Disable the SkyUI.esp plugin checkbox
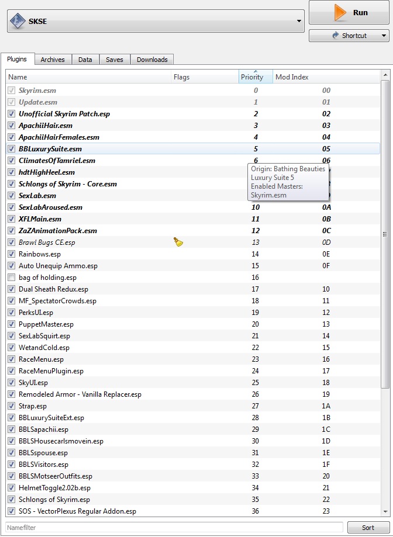 pos(12,383)
